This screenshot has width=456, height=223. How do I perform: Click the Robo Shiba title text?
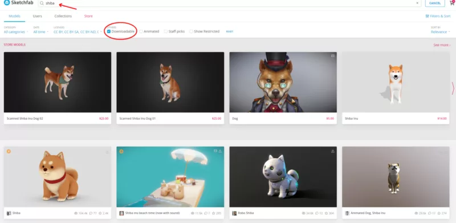(x=246, y=213)
